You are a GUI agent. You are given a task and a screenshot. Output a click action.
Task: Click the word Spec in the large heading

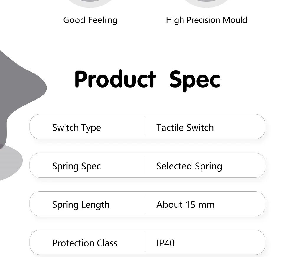[x=195, y=80]
